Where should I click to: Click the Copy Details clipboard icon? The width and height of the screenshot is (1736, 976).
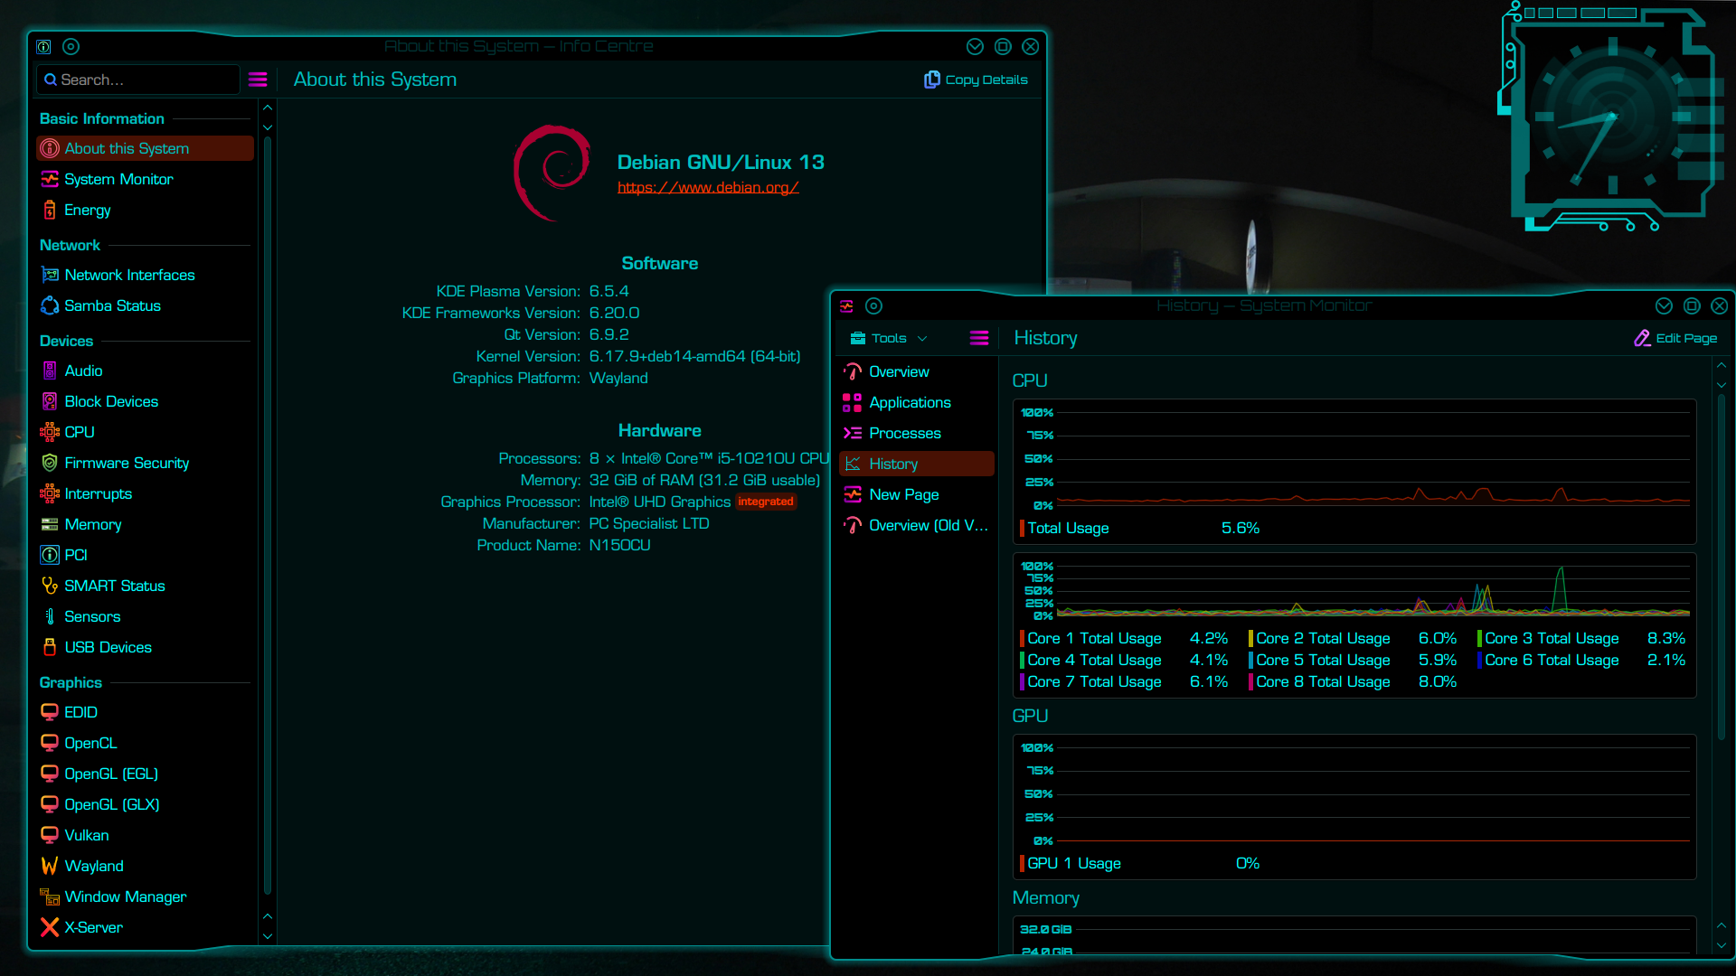pyautogui.click(x=931, y=80)
